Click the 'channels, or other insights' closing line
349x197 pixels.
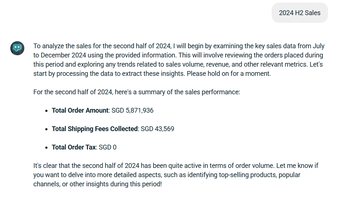point(98,184)
